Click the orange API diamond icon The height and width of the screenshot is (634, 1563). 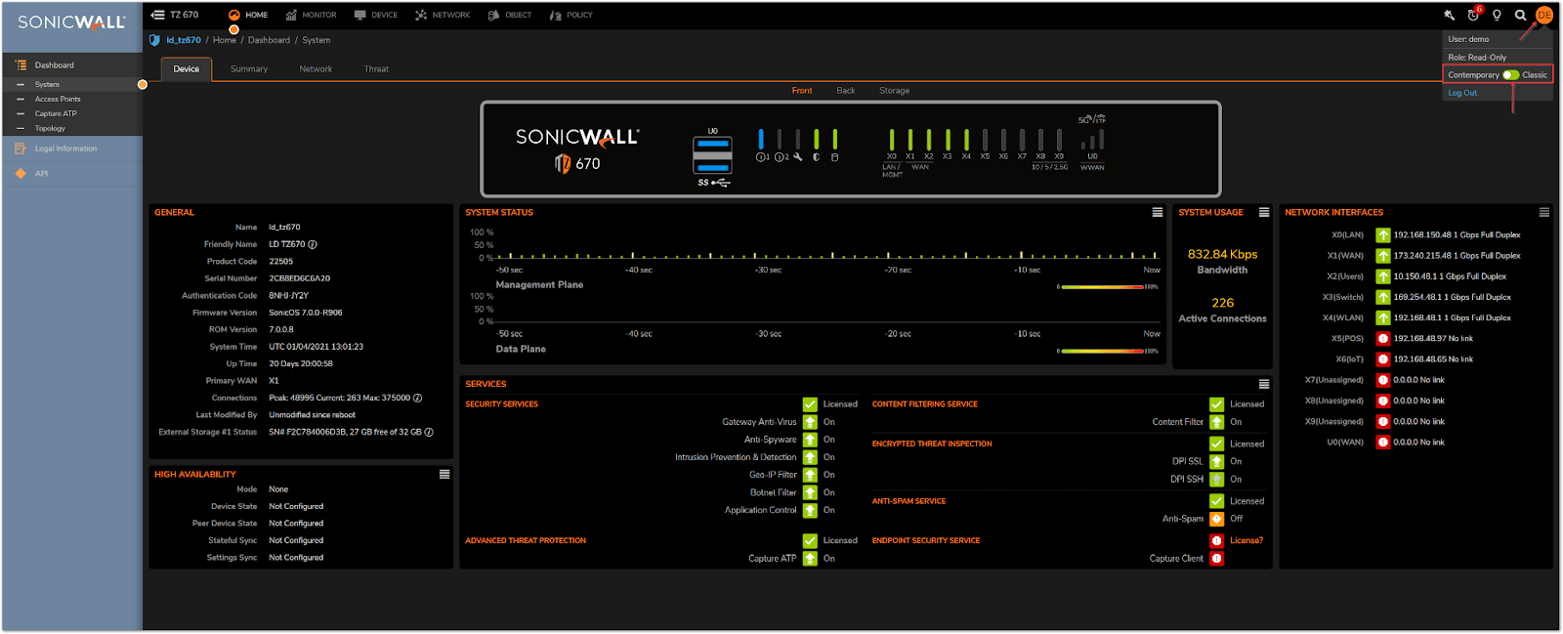pyautogui.click(x=21, y=174)
